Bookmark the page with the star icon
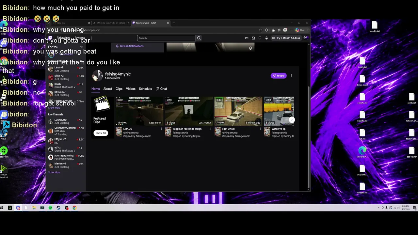 point(260,30)
